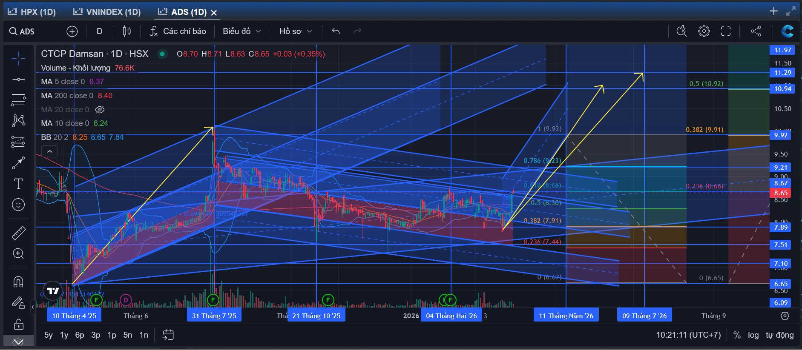Collapse the indicator legend
This screenshot has height=350, width=802.
pos(50,151)
